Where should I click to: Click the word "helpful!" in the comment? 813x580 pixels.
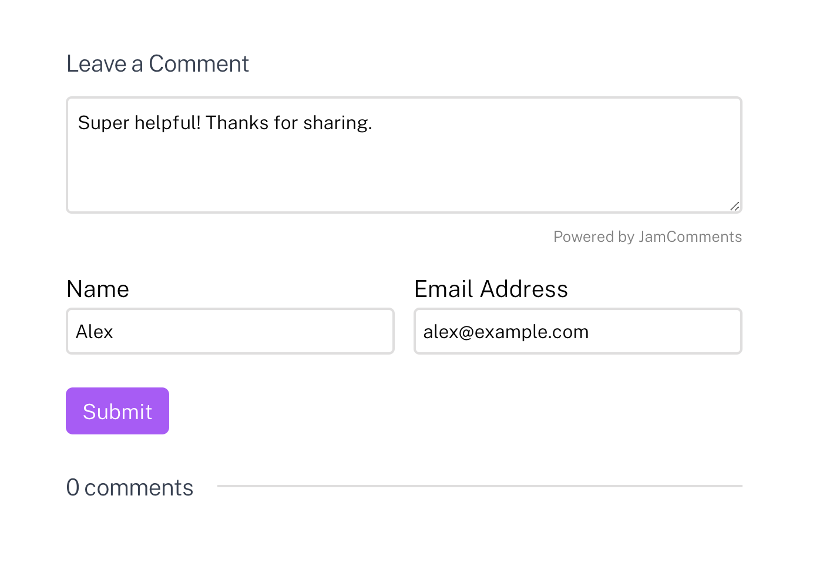pos(167,123)
